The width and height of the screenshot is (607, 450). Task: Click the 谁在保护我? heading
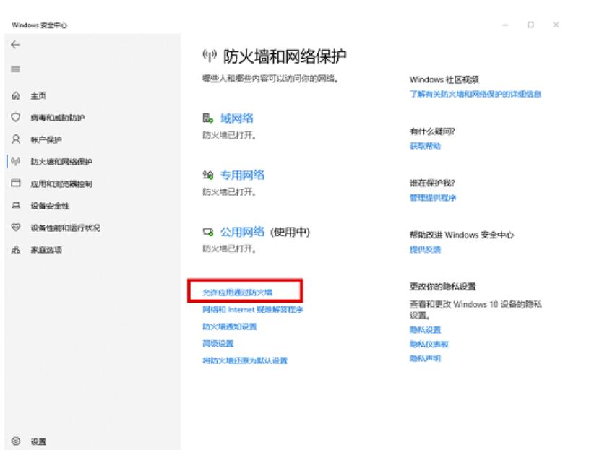pyautogui.click(x=432, y=183)
